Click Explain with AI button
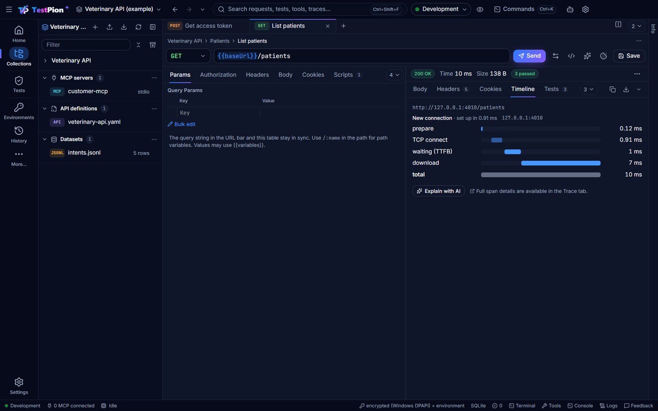658x411 pixels. click(x=438, y=191)
